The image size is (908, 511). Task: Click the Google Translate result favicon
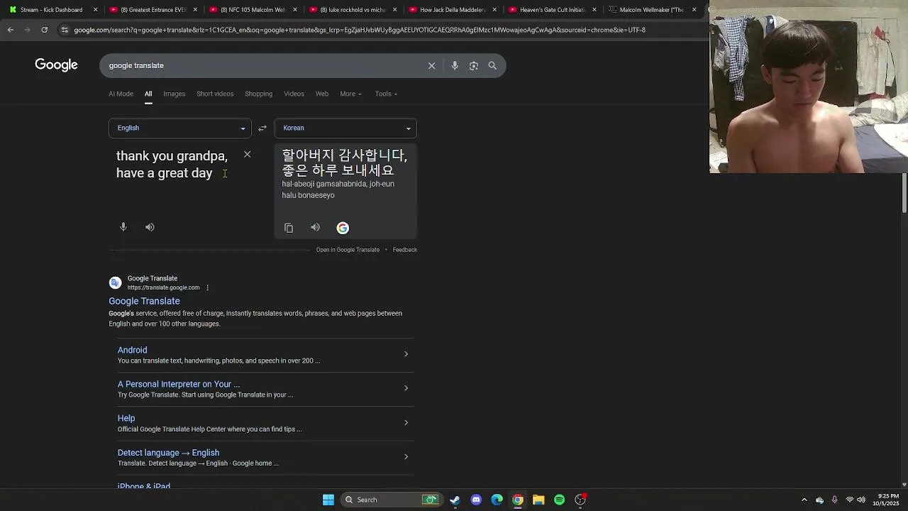pos(115,282)
